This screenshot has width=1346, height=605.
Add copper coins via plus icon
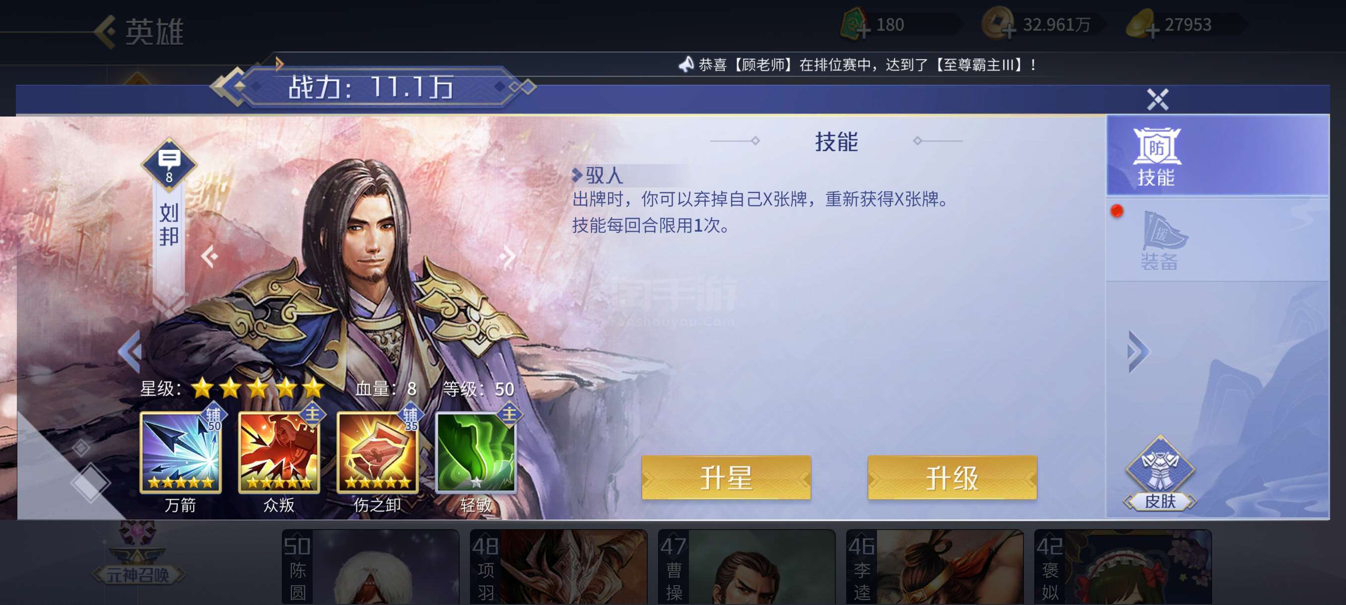click(1009, 30)
